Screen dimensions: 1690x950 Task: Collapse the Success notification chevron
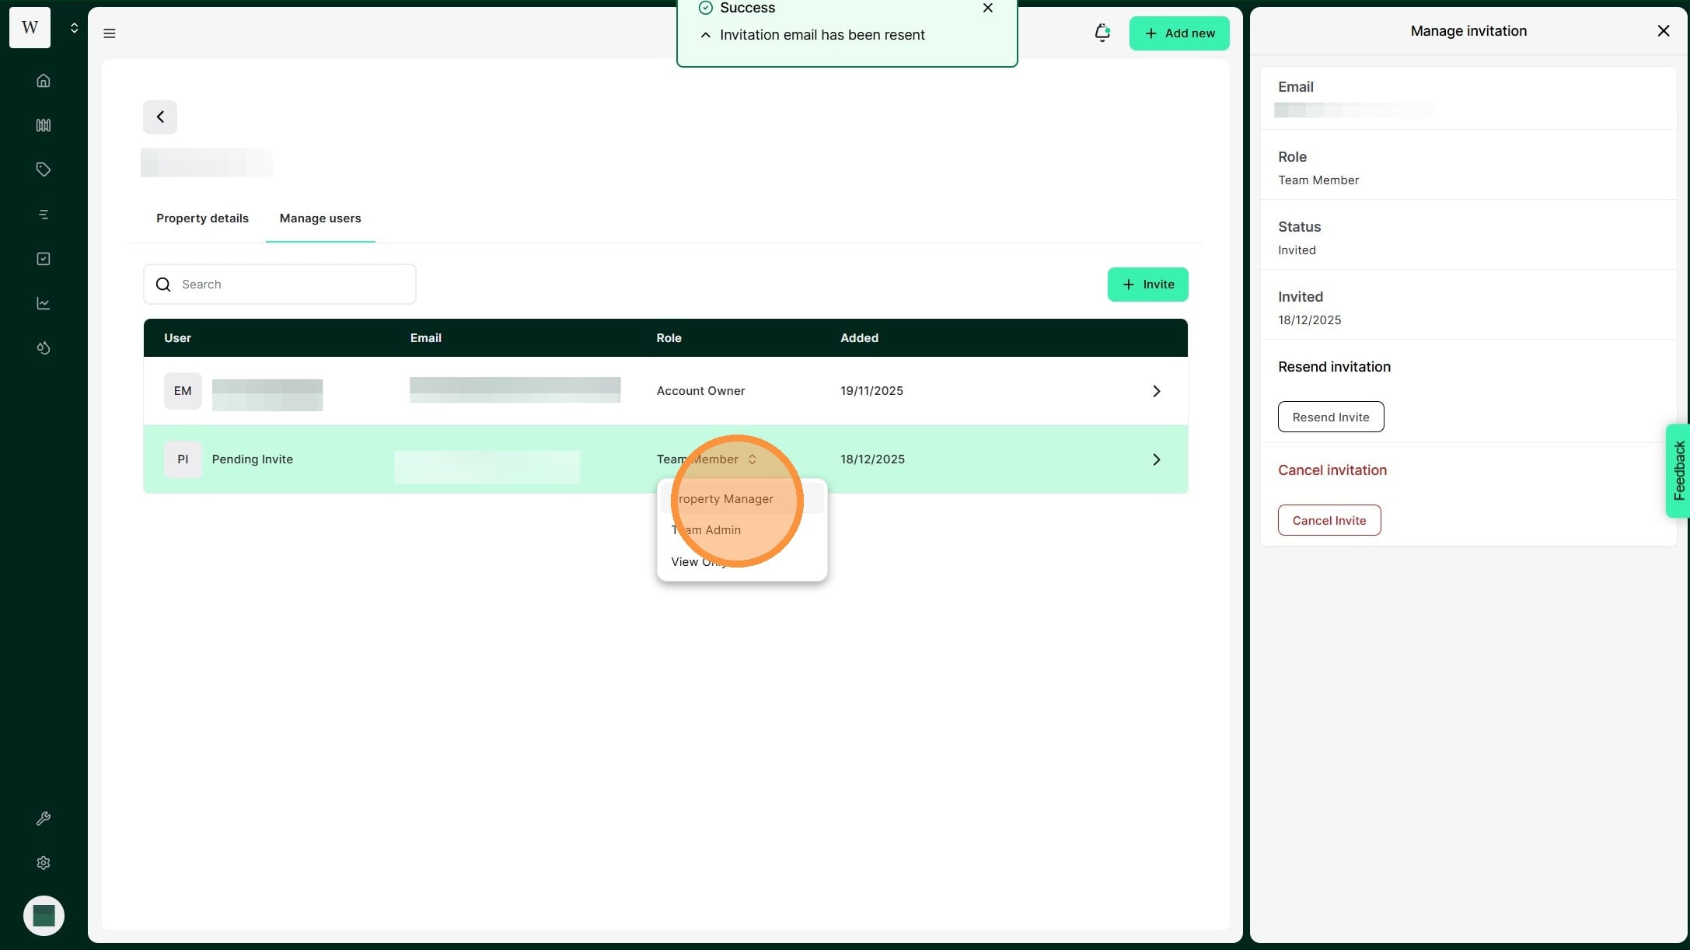tap(705, 35)
